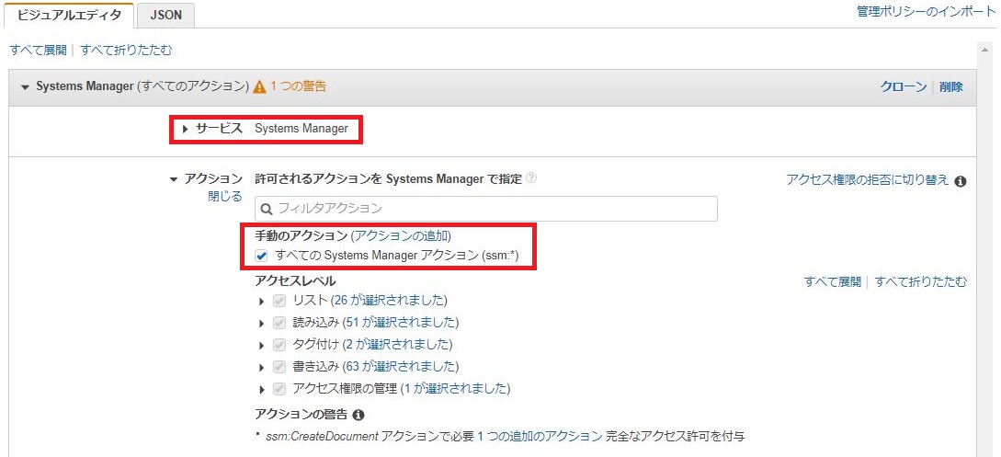
Task: Click the 手動のアクション label
Action: click(x=301, y=235)
